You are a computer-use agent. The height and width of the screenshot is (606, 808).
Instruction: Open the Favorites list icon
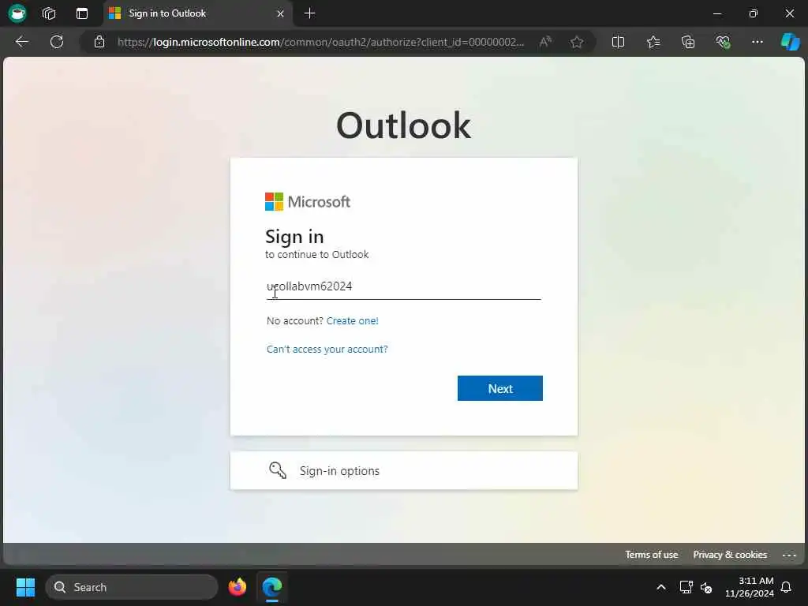pos(653,42)
